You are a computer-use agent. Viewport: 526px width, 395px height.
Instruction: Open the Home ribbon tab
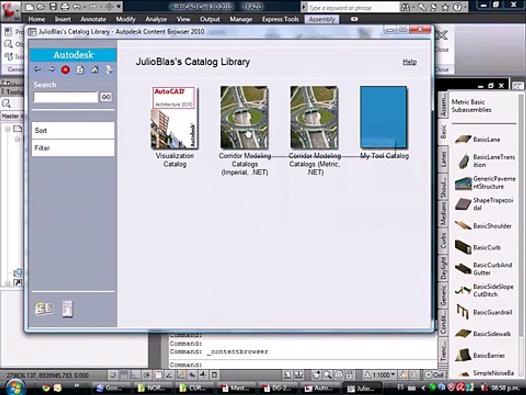37,19
